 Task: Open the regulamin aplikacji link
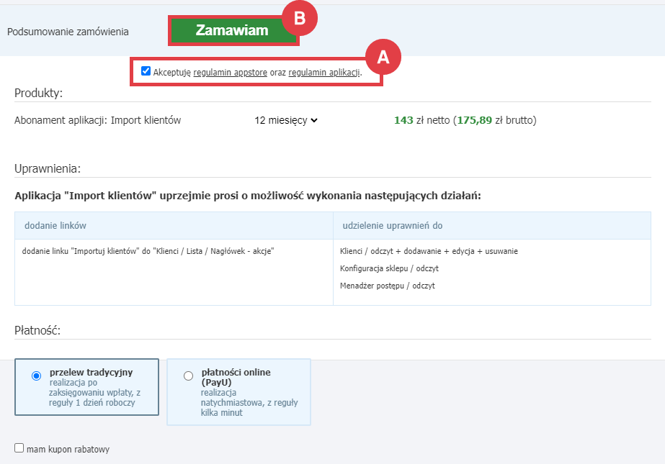point(323,73)
